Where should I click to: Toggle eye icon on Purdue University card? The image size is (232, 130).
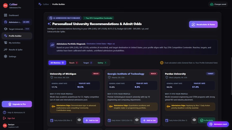tap(194, 120)
